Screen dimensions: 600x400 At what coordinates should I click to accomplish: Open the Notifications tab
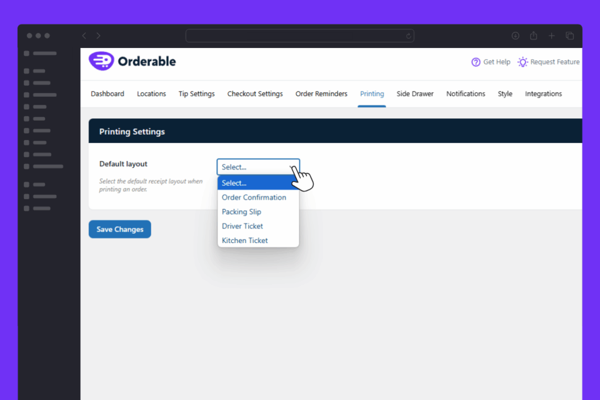point(465,94)
